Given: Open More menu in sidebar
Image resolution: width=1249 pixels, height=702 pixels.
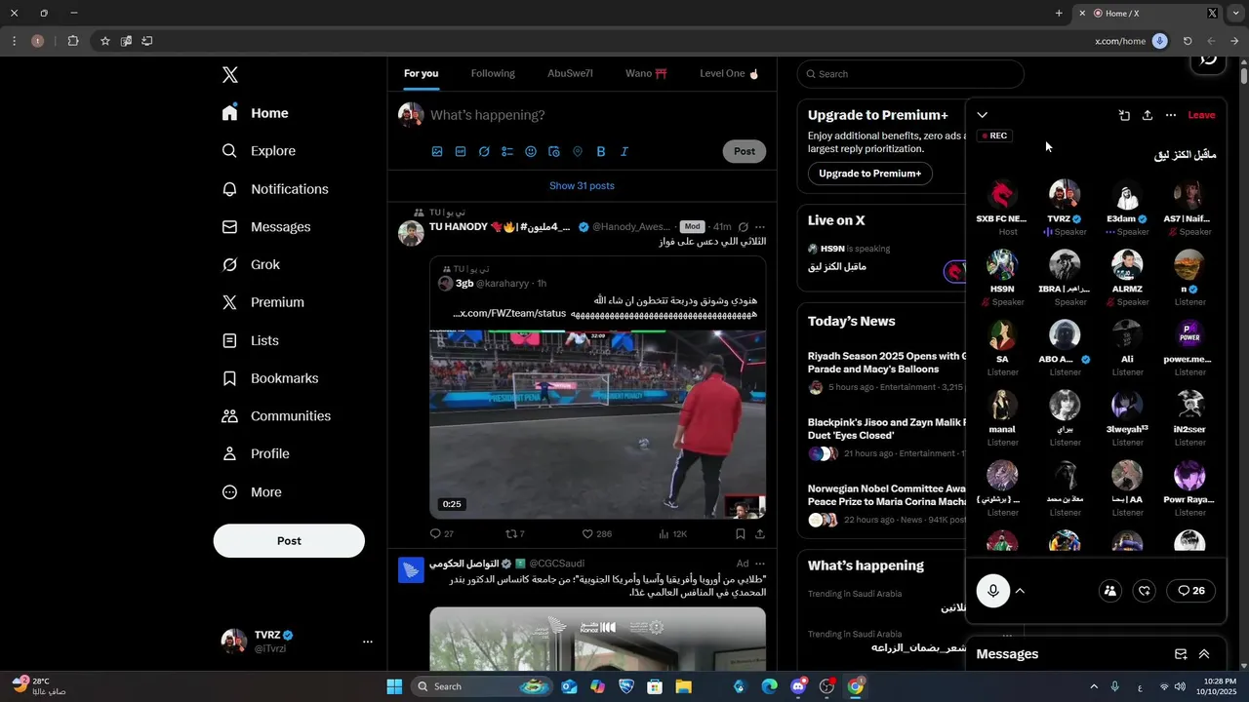Looking at the screenshot, I should coord(253,492).
